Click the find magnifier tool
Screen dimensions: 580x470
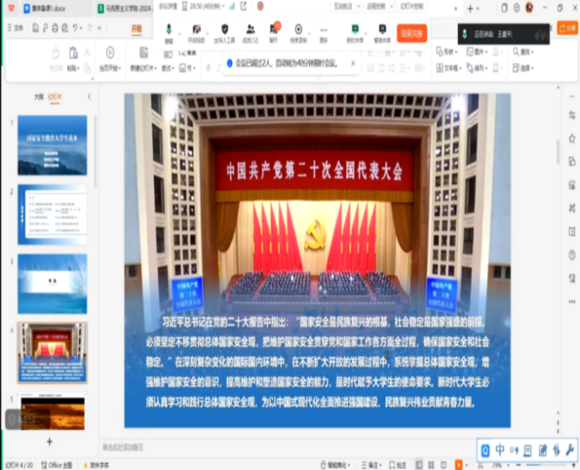coord(523,52)
